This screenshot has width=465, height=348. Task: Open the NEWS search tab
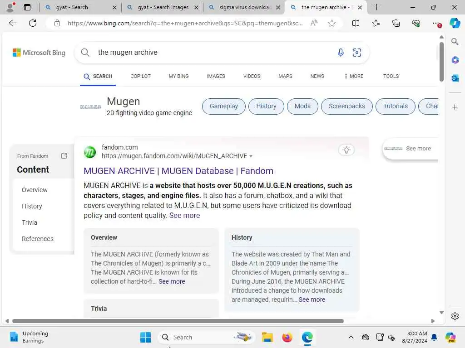tap(317, 76)
